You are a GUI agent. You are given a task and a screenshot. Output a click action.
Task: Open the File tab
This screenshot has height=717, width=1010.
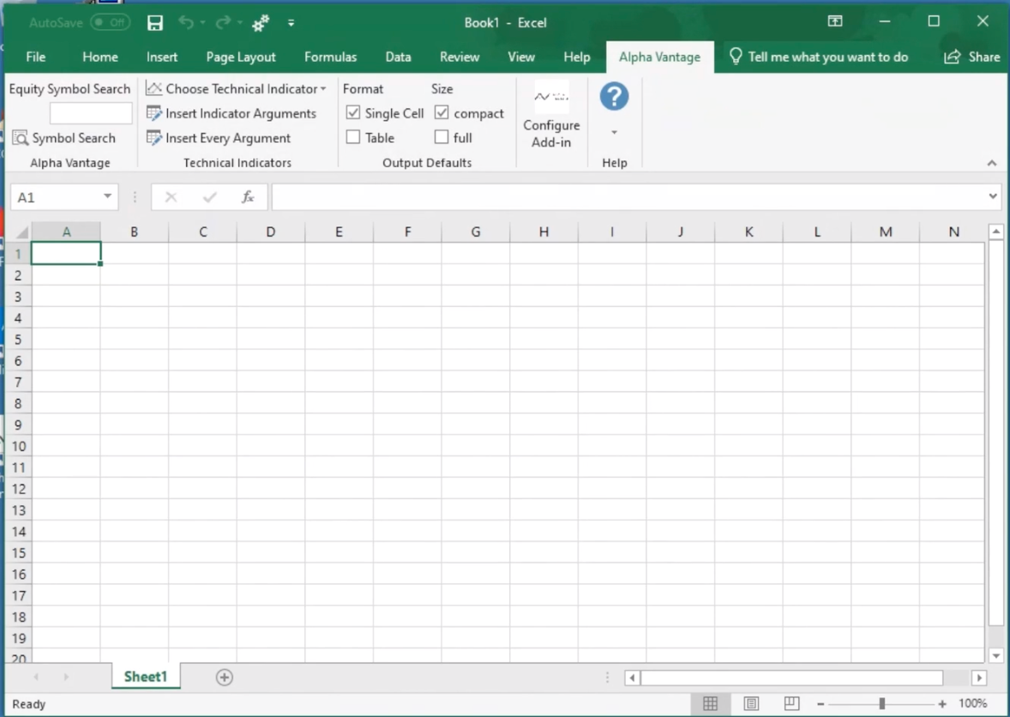(35, 57)
